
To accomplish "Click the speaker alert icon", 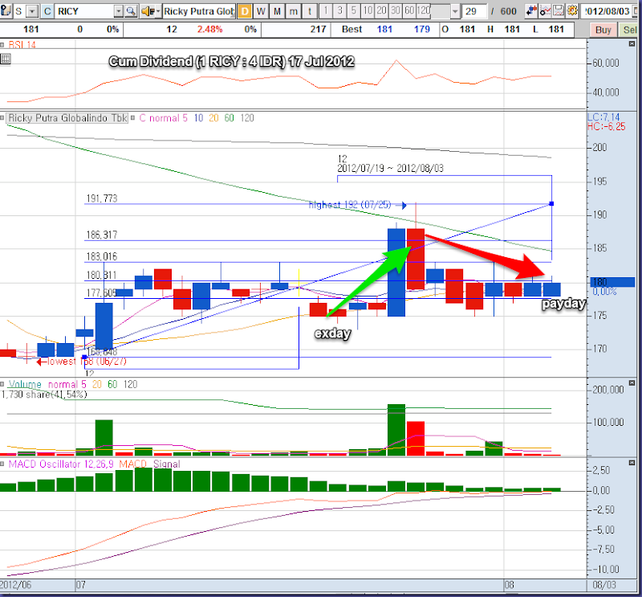I will 148,12.
